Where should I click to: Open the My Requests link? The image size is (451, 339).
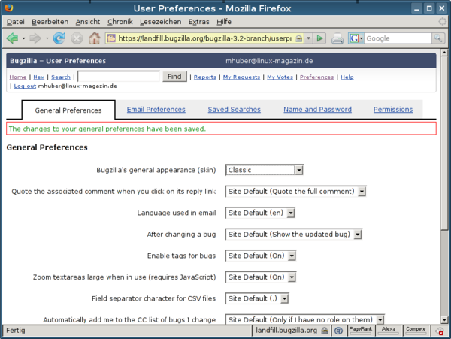tap(241, 77)
